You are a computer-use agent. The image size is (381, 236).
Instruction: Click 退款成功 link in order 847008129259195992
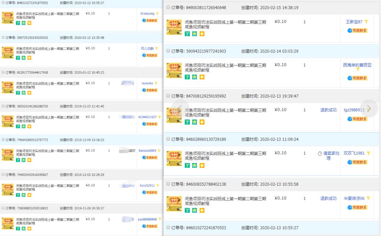pyautogui.click(x=328, y=110)
